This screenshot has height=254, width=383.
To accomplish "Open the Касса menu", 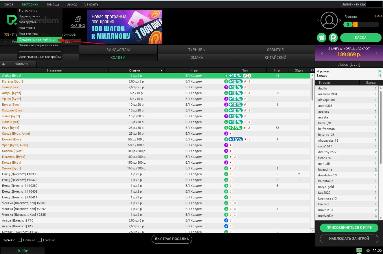I will (x=9, y=4).
